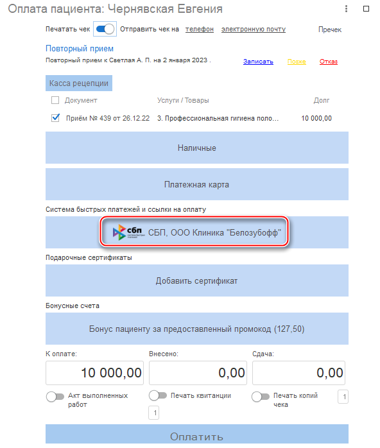Choose Наличные payment method
The width and height of the screenshot is (380, 448).
tap(197, 148)
